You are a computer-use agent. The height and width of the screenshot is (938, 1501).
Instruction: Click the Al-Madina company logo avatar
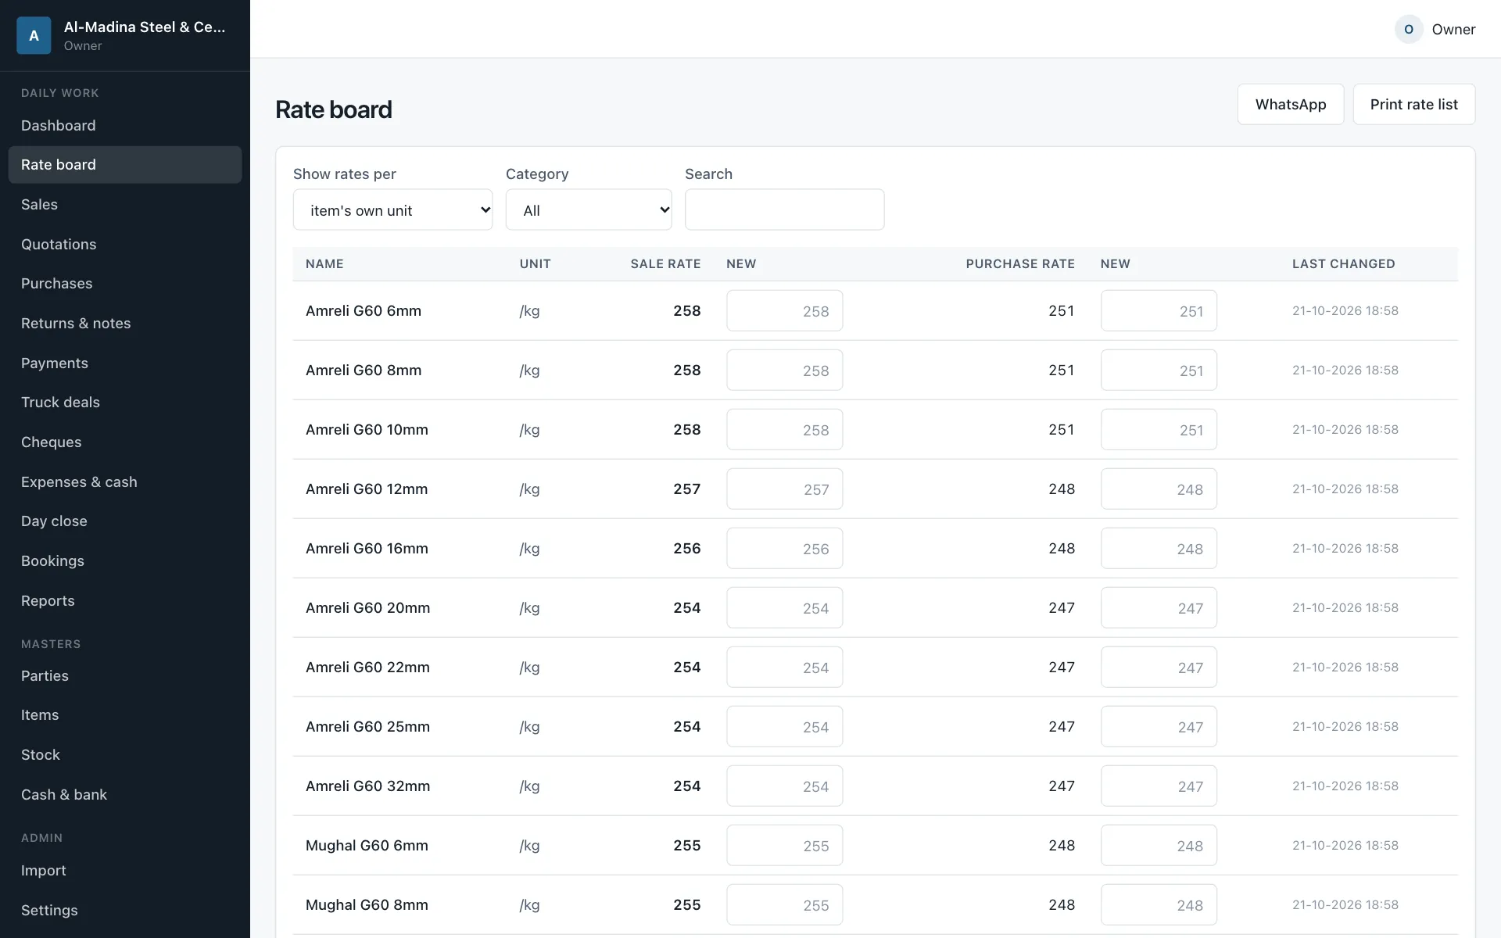(x=34, y=35)
